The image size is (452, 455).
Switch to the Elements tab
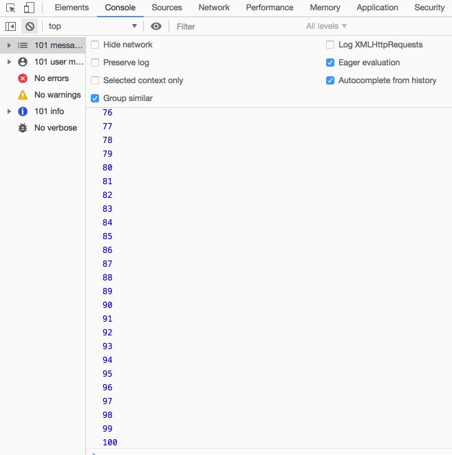tap(72, 8)
